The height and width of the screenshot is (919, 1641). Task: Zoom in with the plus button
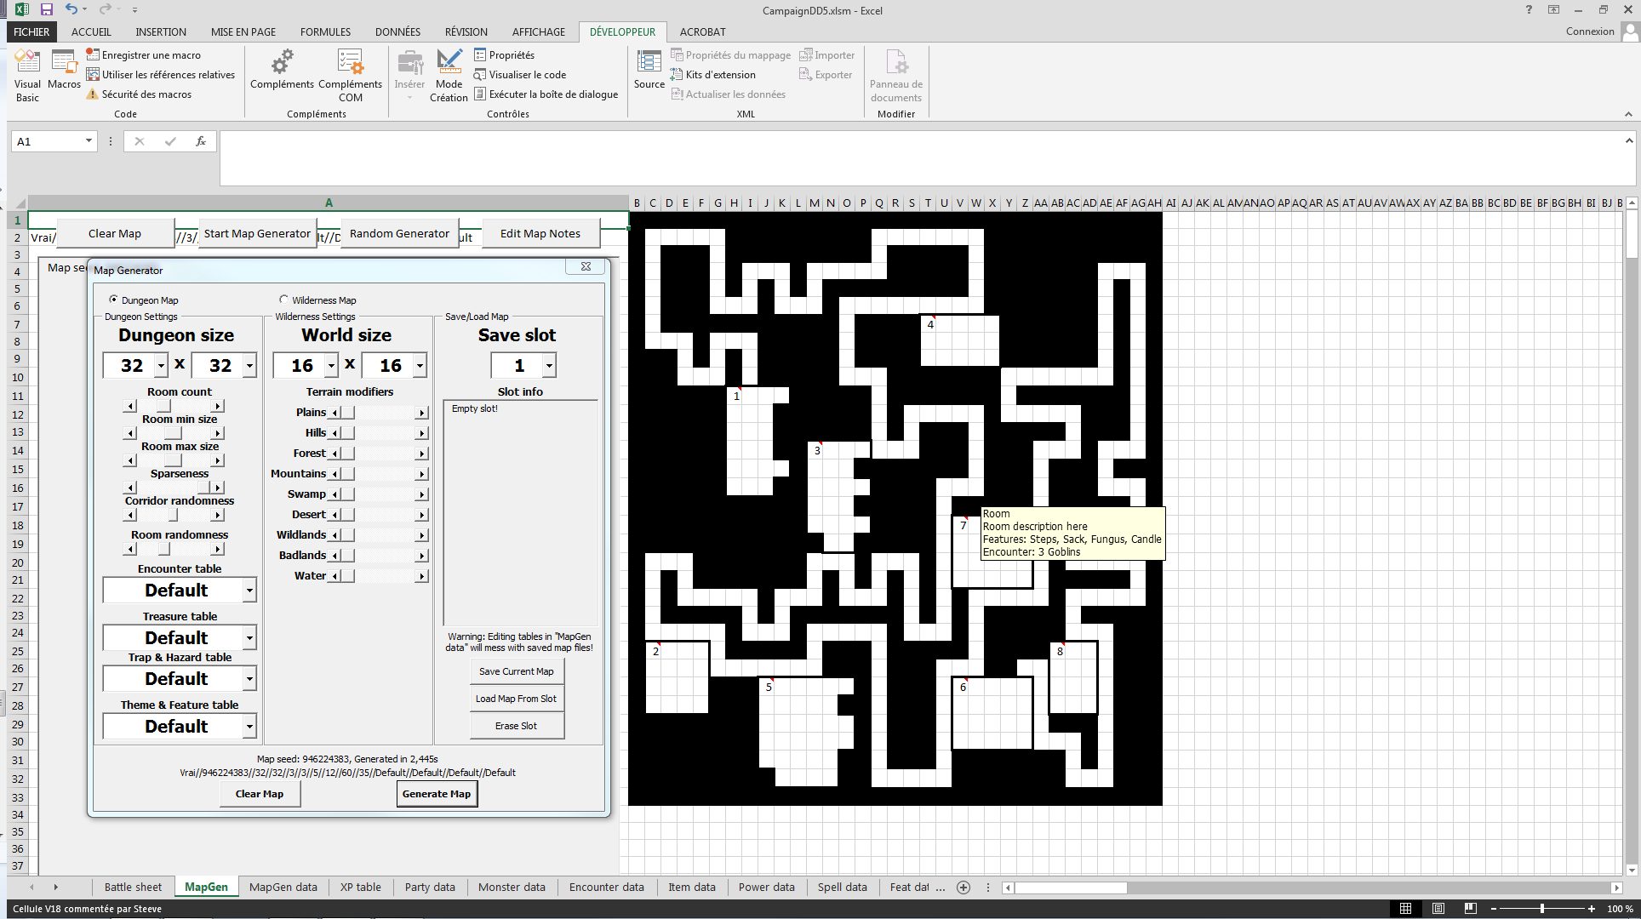(1591, 909)
